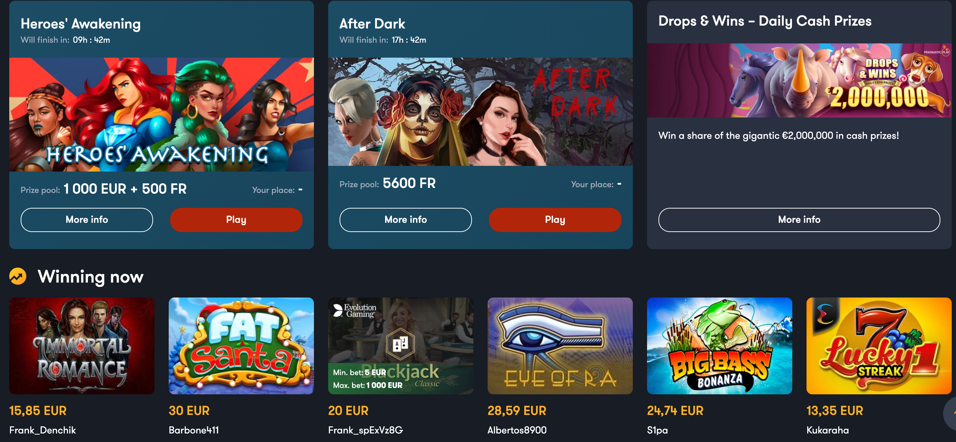Launch the Fat Santa game
Viewport: 956px width, 442px height.
241,346
